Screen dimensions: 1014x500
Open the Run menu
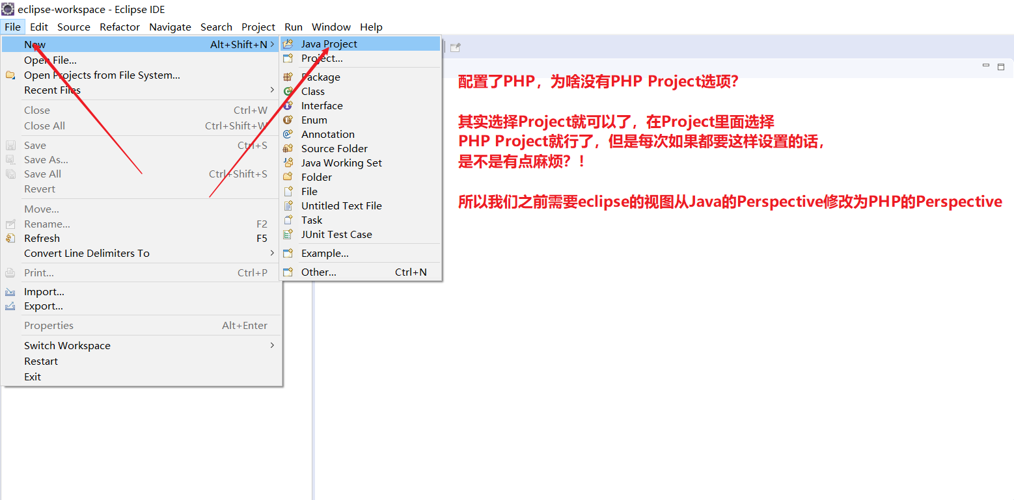(x=294, y=27)
